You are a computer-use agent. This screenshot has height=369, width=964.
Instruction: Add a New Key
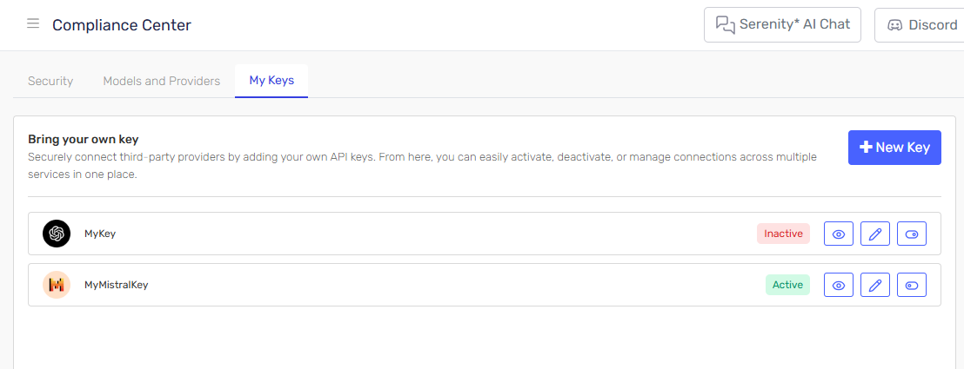(894, 148)
